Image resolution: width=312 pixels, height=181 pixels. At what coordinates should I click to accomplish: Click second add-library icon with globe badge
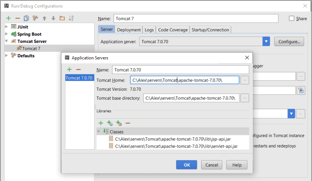coord(110,123)
